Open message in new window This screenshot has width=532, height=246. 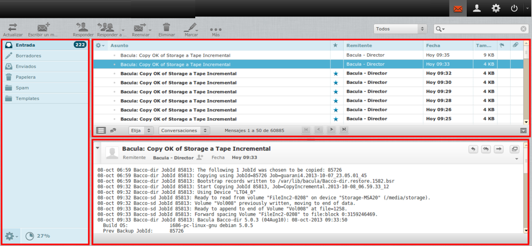coord(514,150)
